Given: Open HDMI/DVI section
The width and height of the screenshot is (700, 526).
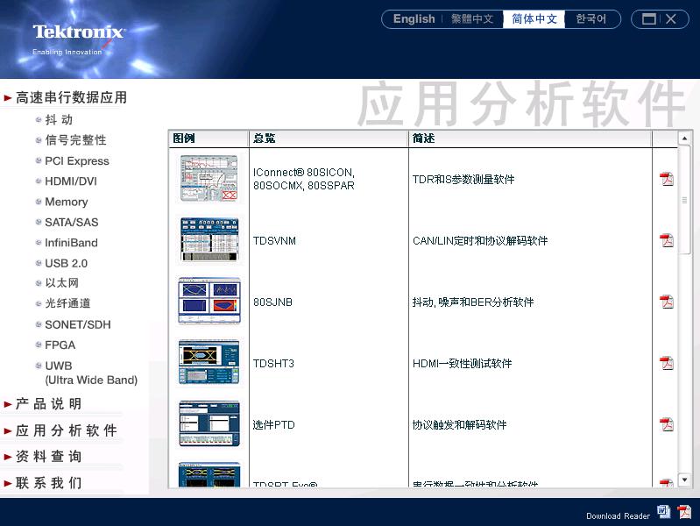Looking at the screenshot, I should point(71,181).
